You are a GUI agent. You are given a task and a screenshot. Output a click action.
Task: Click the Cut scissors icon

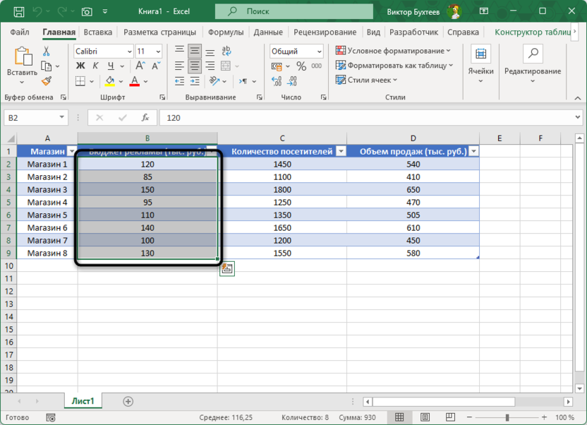tap(47, 52)
